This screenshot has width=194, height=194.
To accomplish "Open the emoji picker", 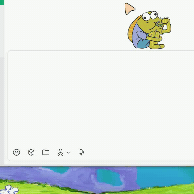I will [x=16, y=152].
